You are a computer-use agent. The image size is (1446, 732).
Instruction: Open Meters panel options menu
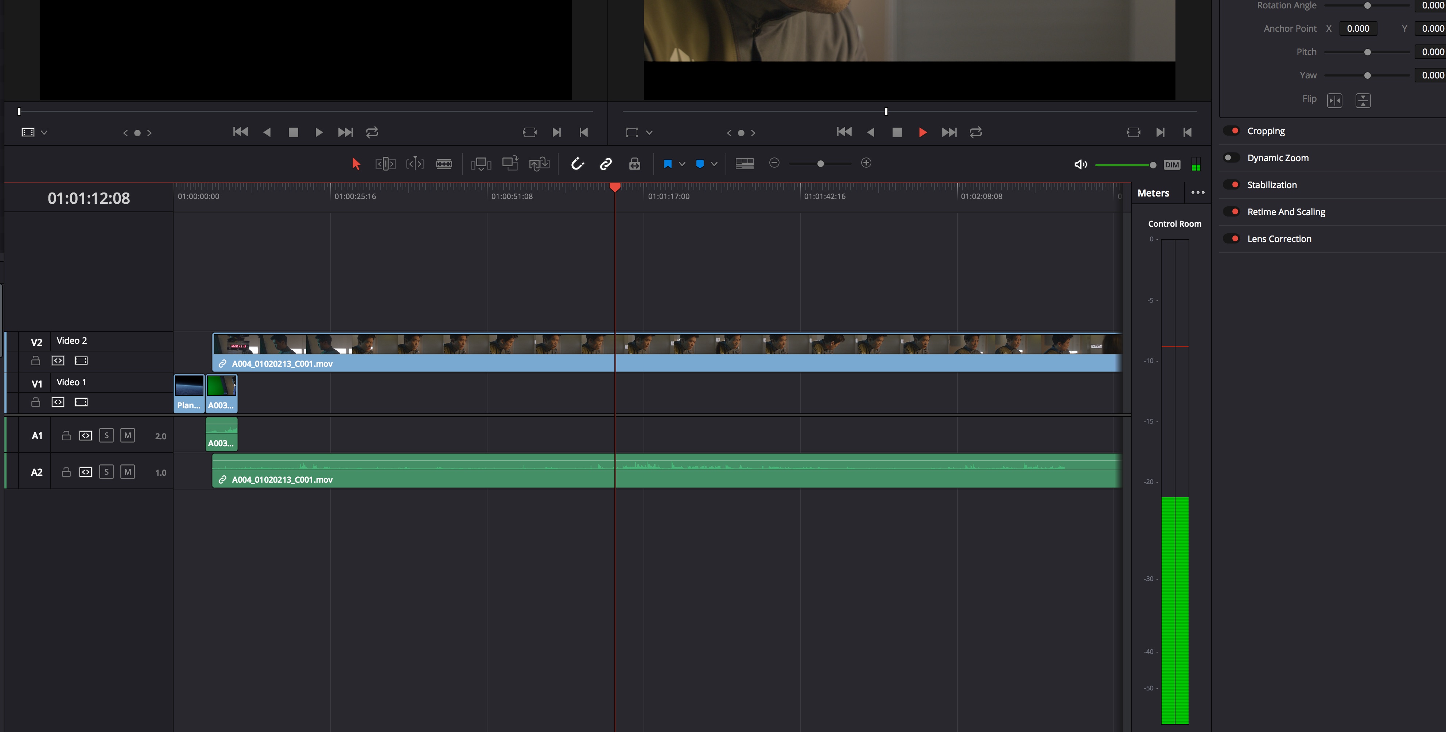[1197, 192]
